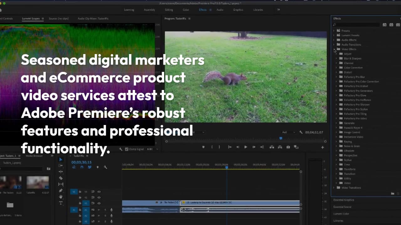Expand the Lumetri Presets folder

[334, 35]
